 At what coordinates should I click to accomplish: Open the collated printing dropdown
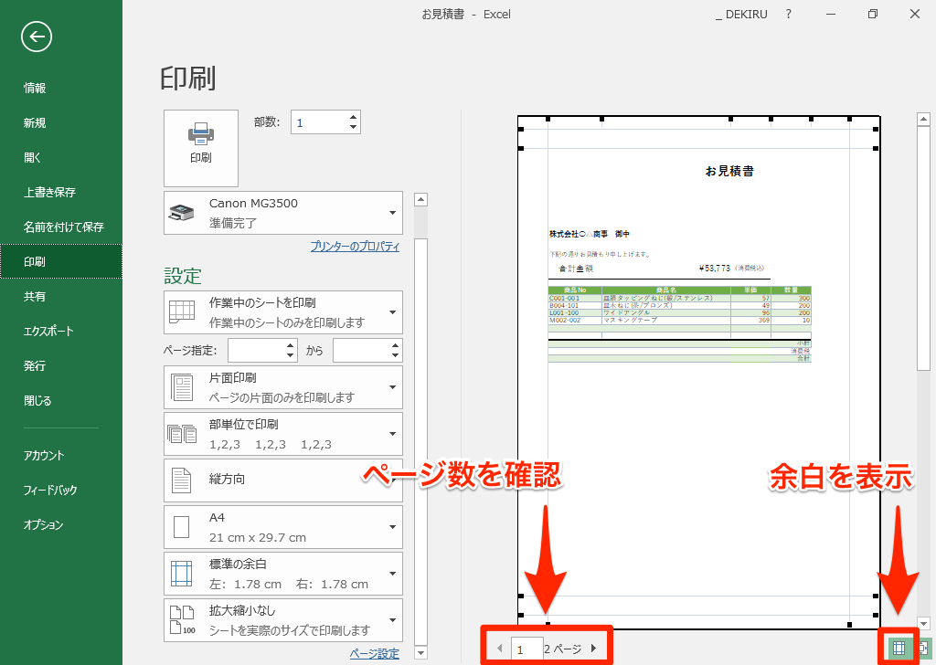click(283, 434)
